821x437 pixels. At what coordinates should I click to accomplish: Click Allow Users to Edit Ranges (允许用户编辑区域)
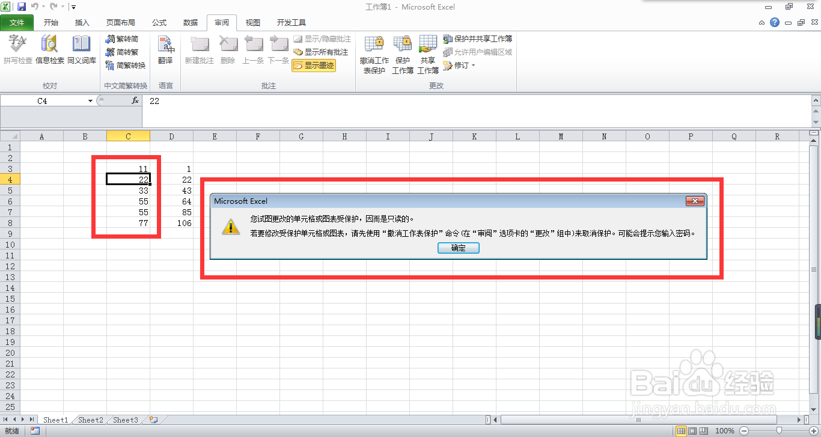click(x=478, y=52)
